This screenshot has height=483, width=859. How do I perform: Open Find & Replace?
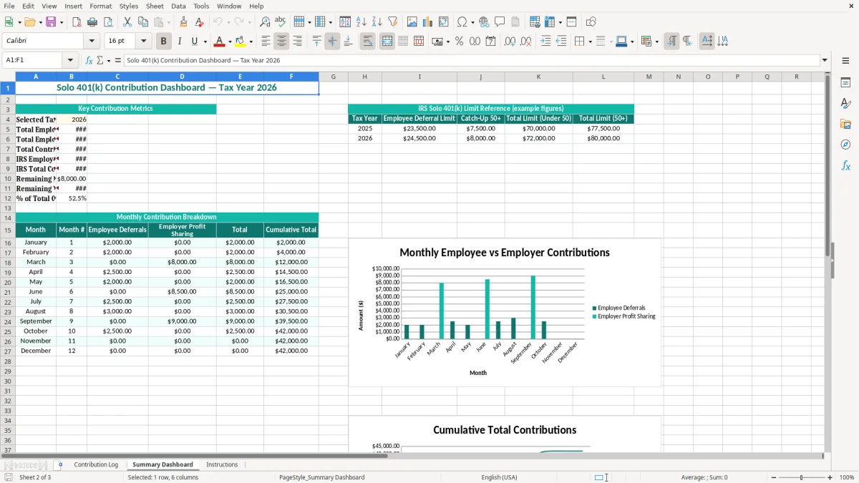tap(265, 22)
